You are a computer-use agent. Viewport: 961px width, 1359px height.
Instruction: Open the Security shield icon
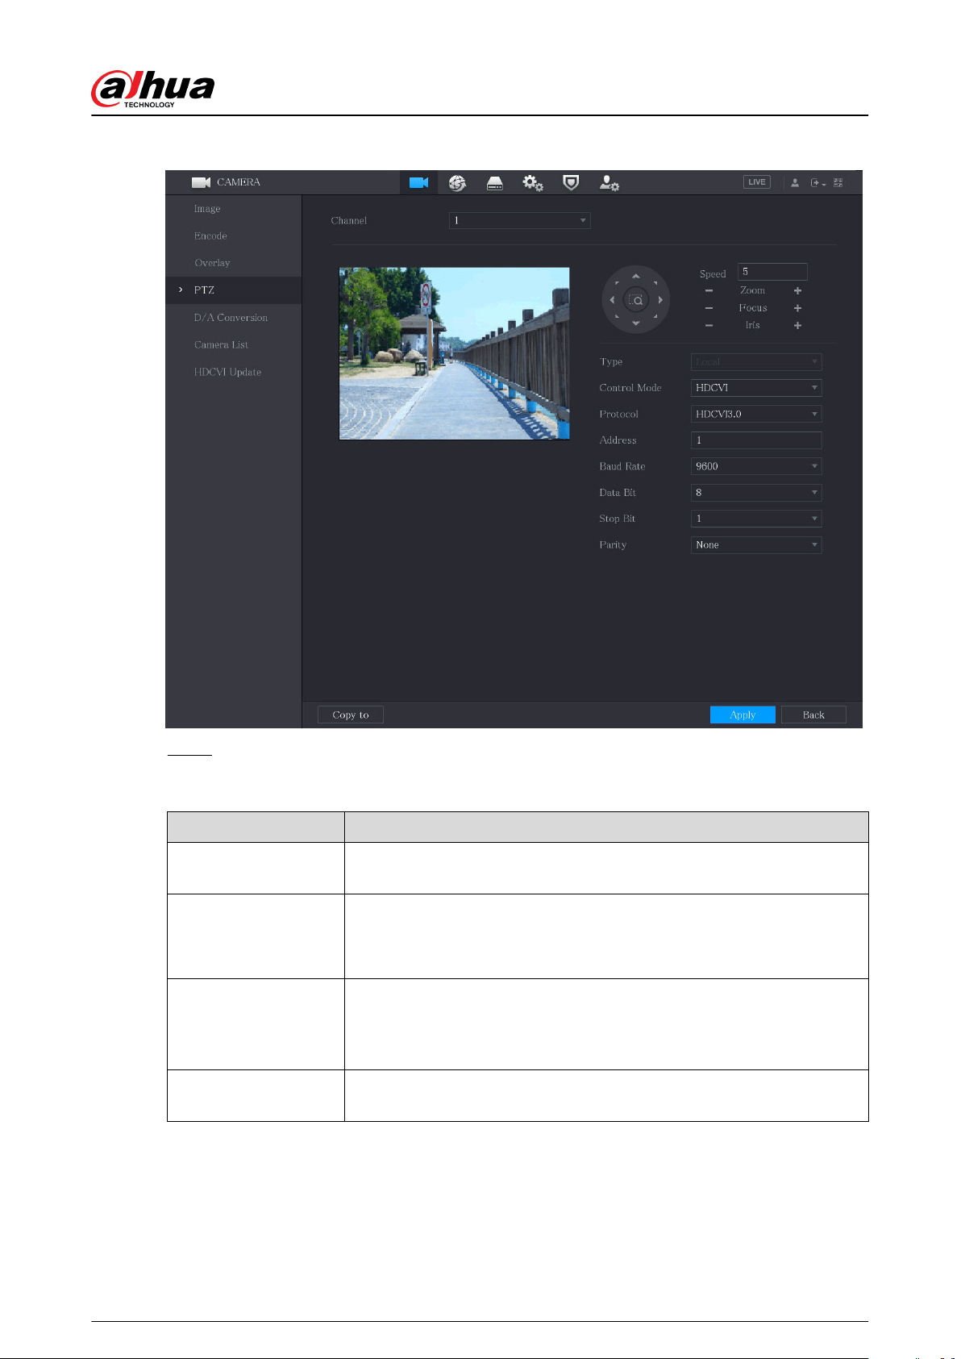coord(571,183)
